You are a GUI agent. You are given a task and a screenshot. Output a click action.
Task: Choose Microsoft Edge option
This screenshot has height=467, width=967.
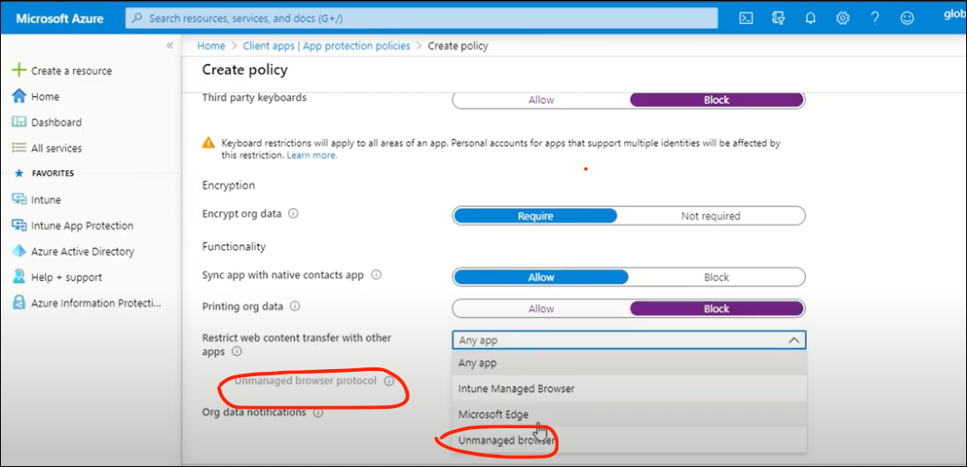pos(629,414)
